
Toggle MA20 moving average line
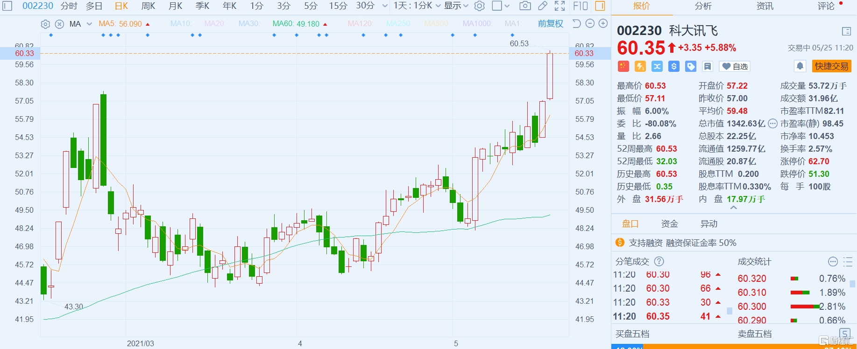pyautogui.click(x=215, y=24)
